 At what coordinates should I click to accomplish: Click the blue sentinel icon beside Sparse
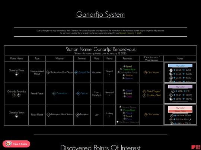coord(78,93)
